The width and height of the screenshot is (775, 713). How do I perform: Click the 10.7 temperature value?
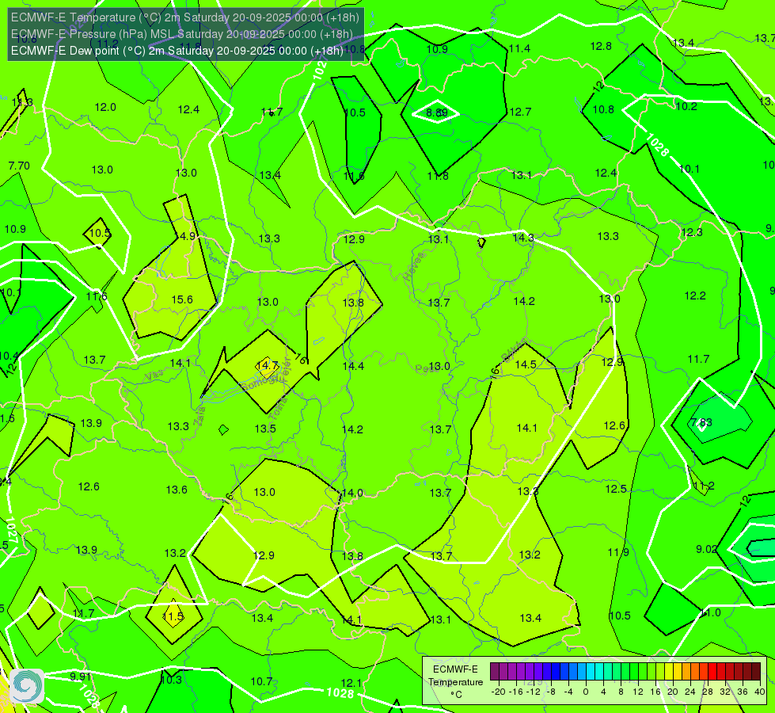tap(261, 682)
